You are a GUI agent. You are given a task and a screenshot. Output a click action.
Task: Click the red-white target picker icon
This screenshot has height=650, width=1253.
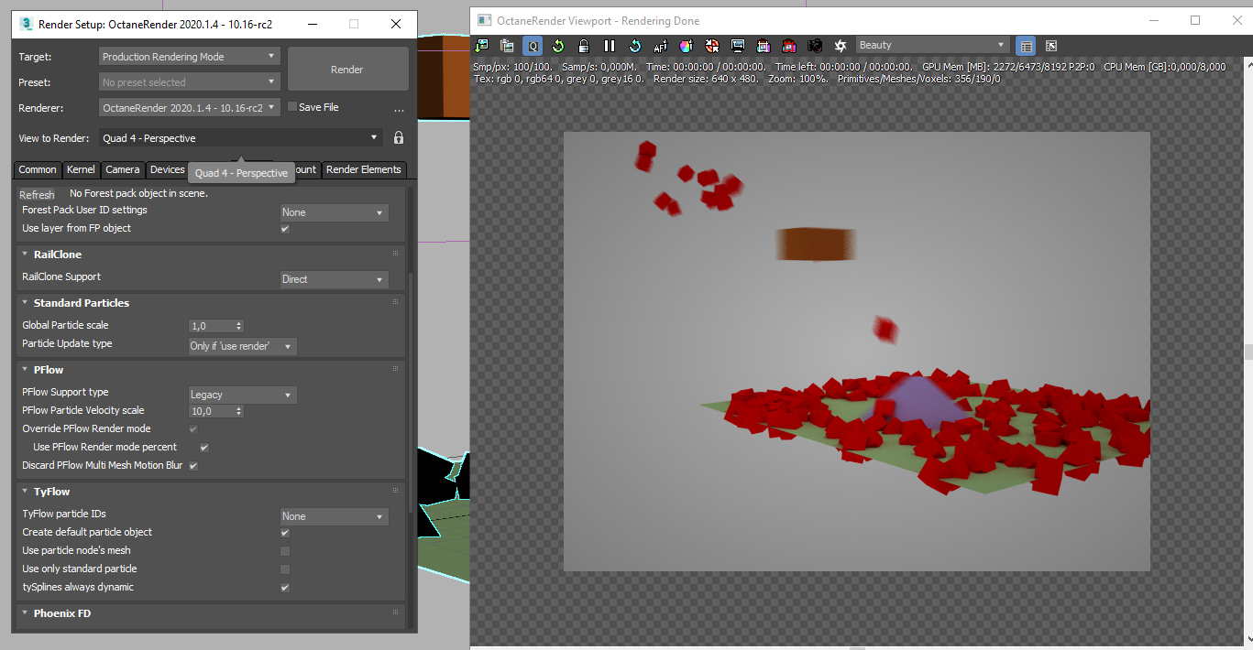pyautogui.click(x=712, y=45)
